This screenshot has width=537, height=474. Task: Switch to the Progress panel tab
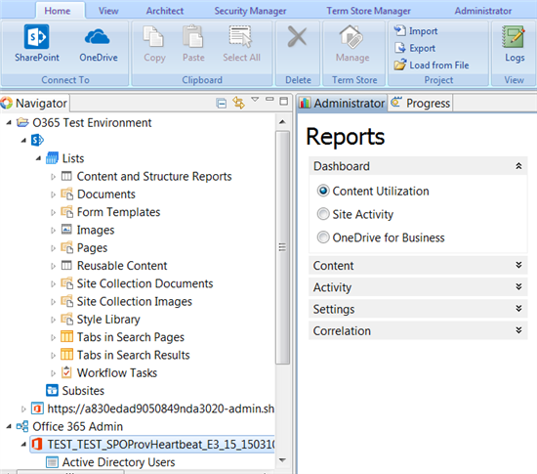(421, 103)
